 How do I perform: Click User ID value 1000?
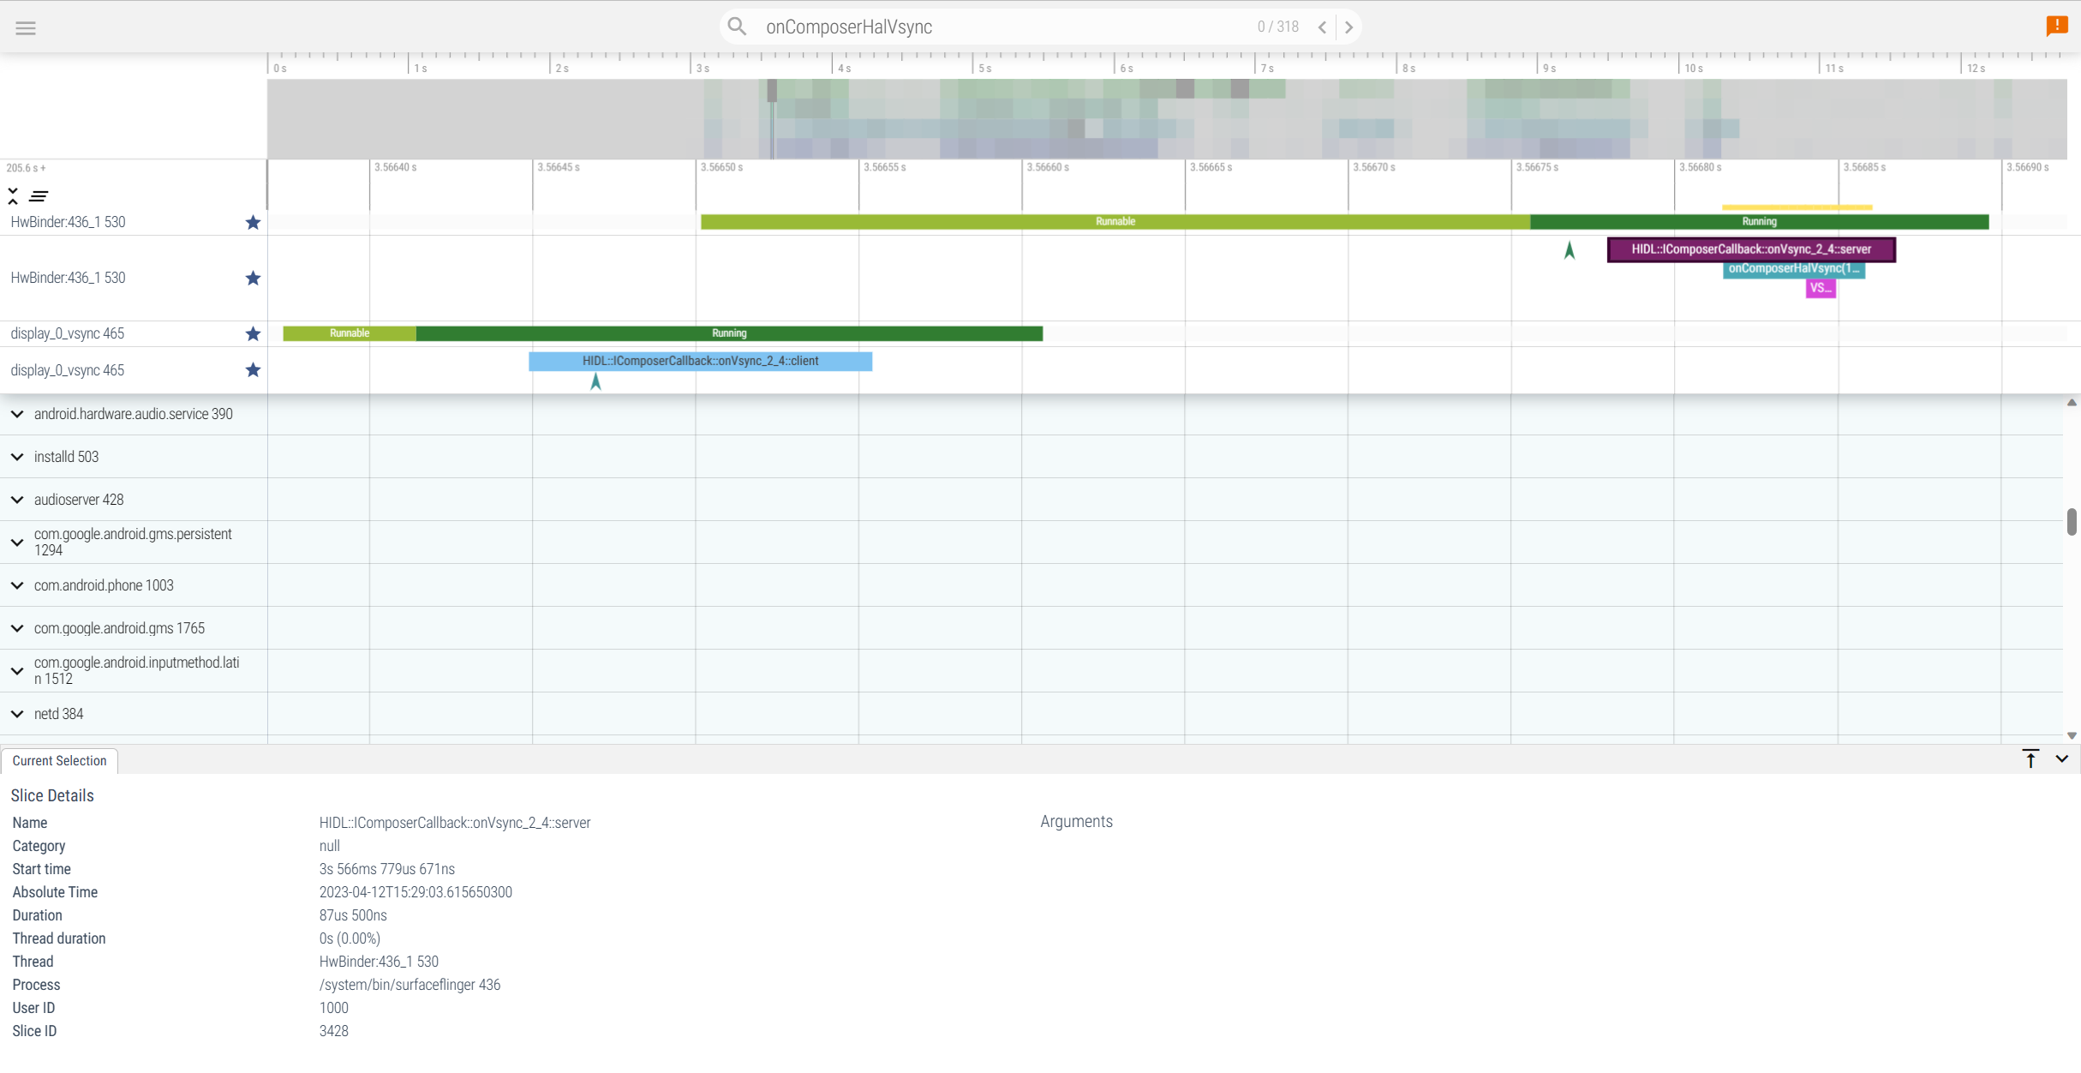[334, 1008]
